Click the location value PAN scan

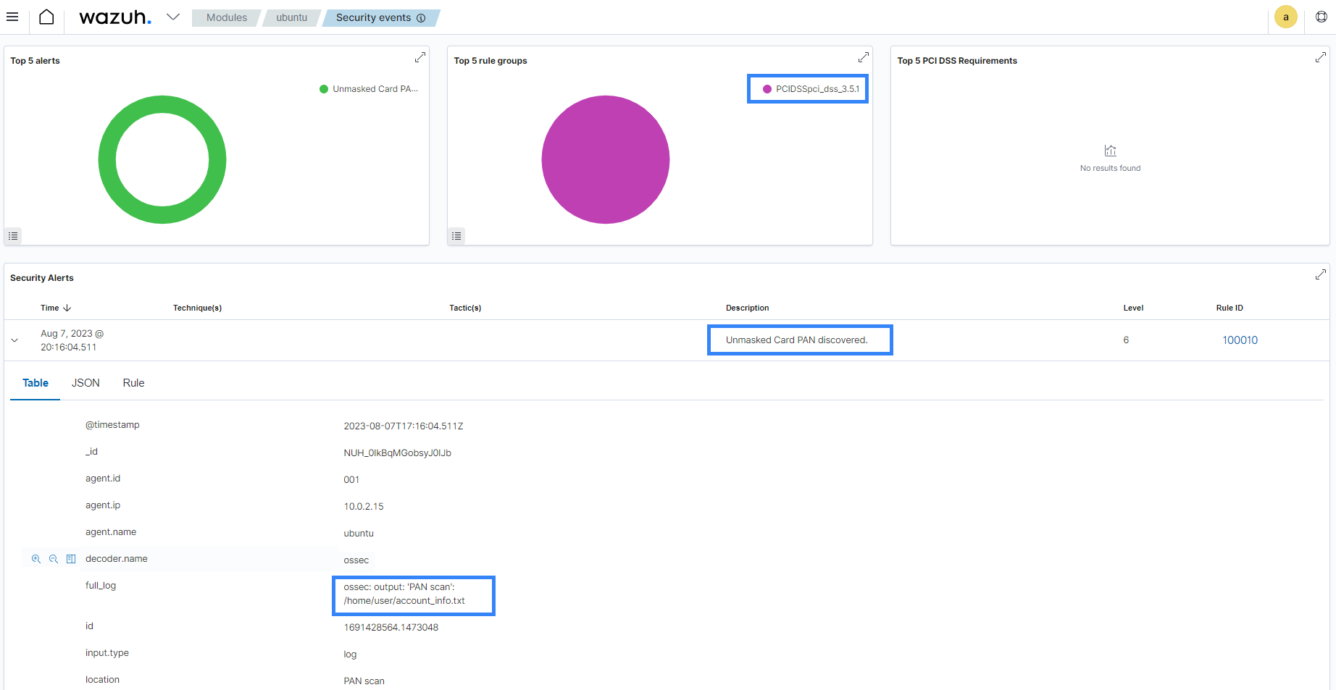point(364,681)
